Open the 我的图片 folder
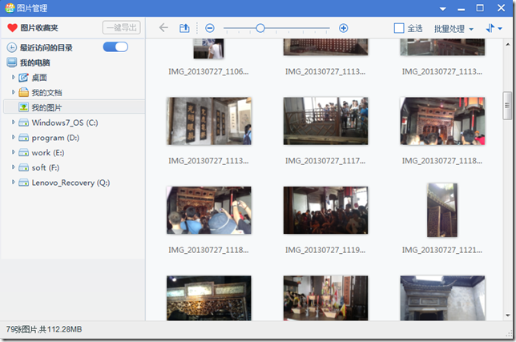Image resolution: width=516 pixels, height=342 pixels. coord(46,107)
